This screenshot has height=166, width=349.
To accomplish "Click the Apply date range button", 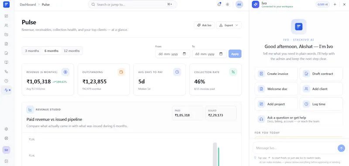I will tap(235, 54).
